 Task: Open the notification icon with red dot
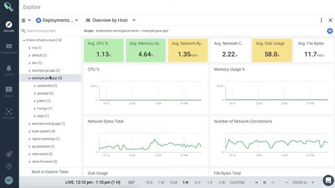[x=9, y=155]
